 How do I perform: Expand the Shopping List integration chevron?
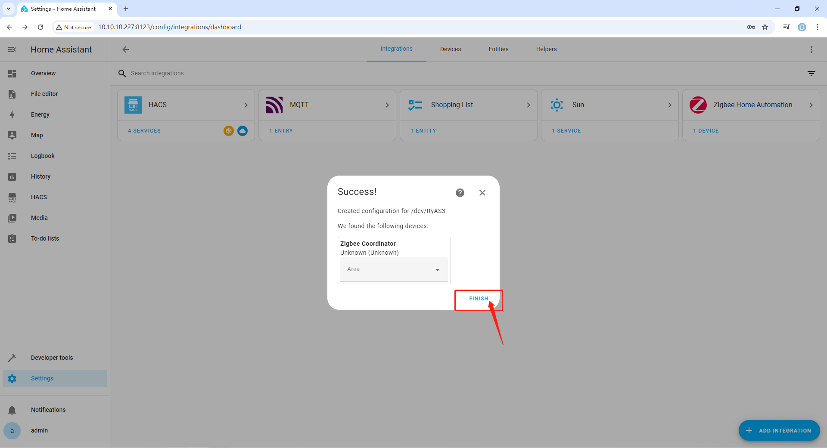(528, 105)
